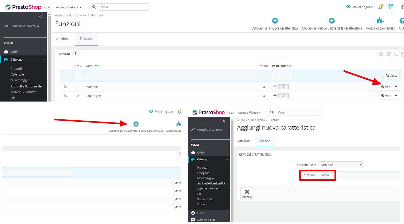This screenshot has height=224, width=404.
Task: Click the Valore input field containing Cotone
Action: (359, 175)
